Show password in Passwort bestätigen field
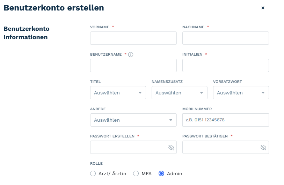284x185 pixels. point(263,148)
